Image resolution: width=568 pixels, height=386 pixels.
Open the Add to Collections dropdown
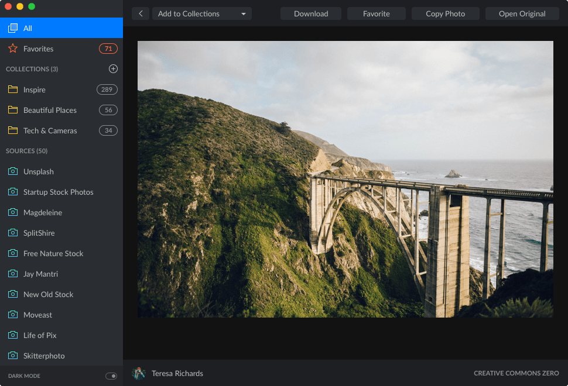(201, 13)
